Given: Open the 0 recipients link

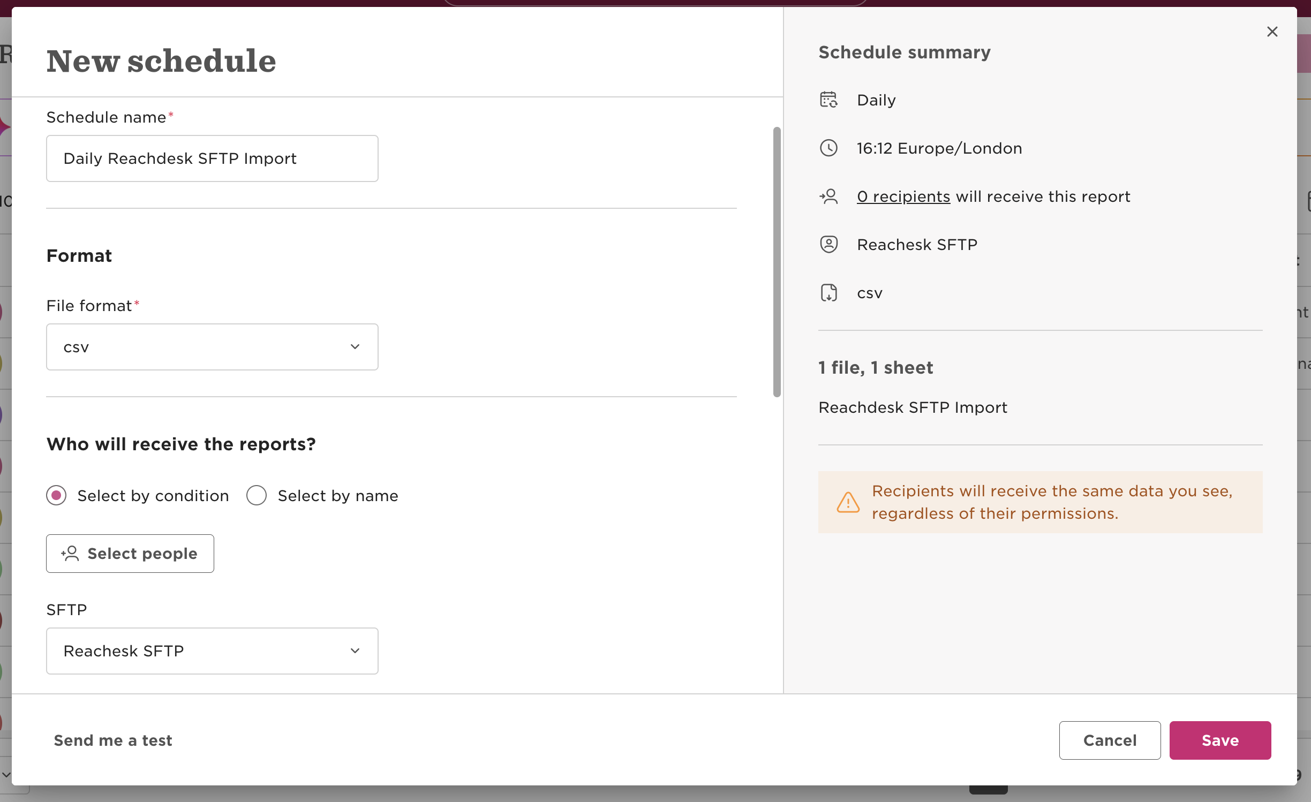Looking at the screenshot, I should click(x=903, y=196).
